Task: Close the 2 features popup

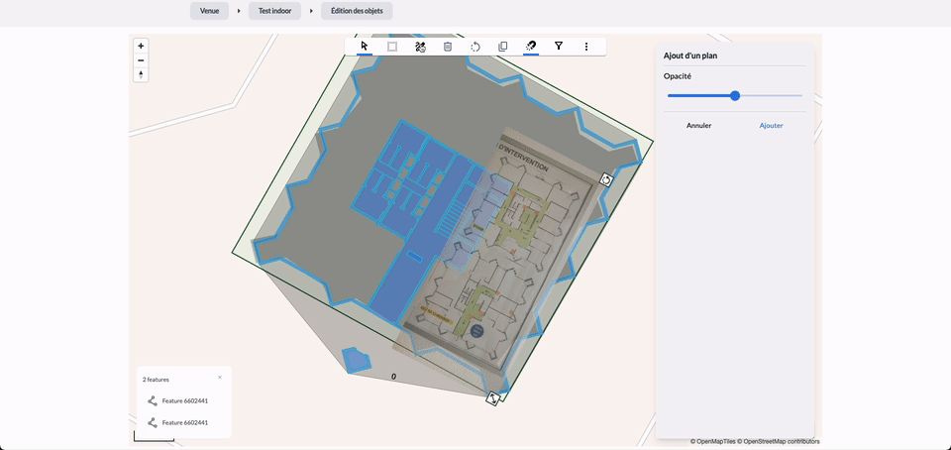Action: click(220, 377)
